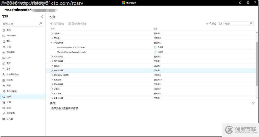Click the 存储副本 storage replica icon

(x=4, y=52)
